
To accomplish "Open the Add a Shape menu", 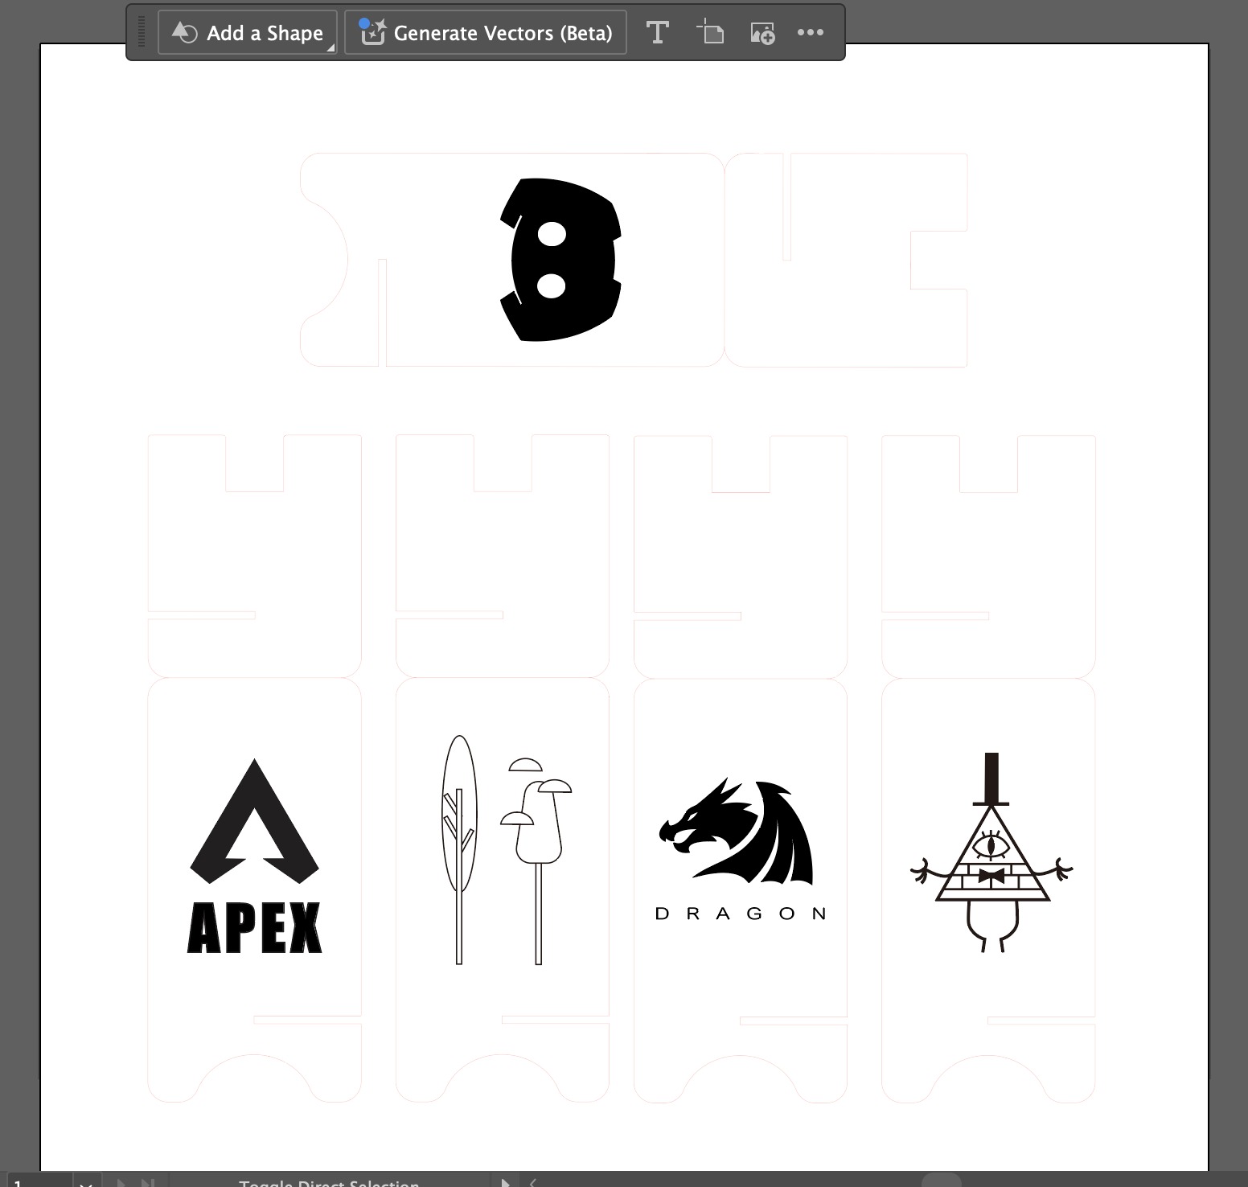I will 247,33.
